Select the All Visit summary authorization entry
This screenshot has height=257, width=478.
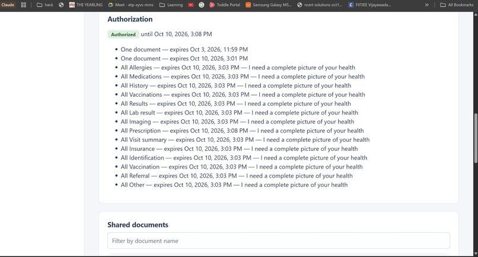(245, 140)
